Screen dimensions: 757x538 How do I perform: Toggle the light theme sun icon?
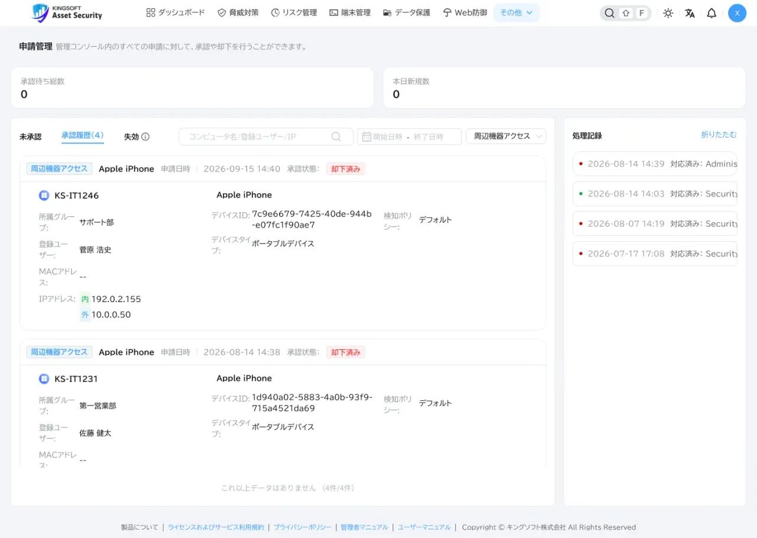pos(668,13)
